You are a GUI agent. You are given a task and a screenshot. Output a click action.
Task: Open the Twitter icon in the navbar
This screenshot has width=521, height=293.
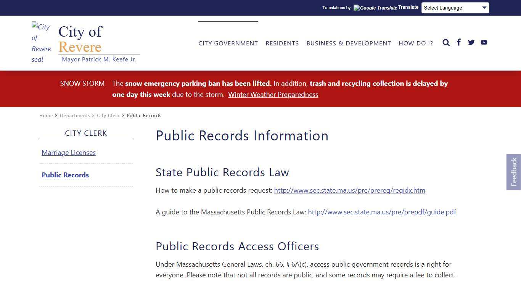coord(471,42)
